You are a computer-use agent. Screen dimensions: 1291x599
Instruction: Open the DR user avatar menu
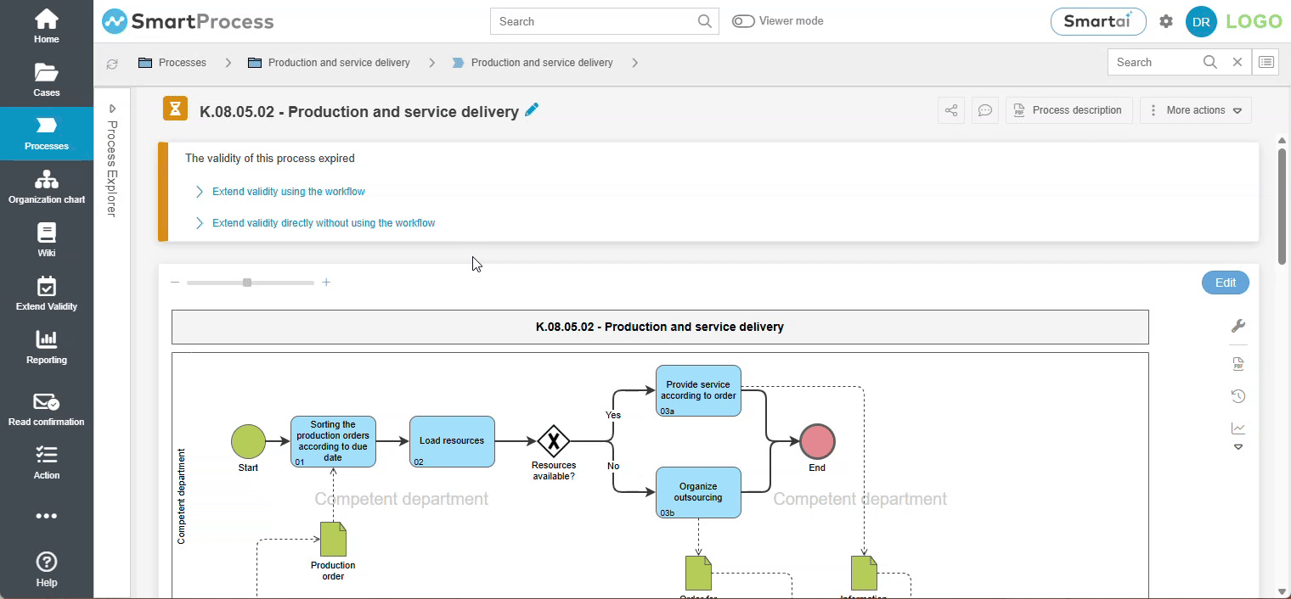[x=1201, y=22]
